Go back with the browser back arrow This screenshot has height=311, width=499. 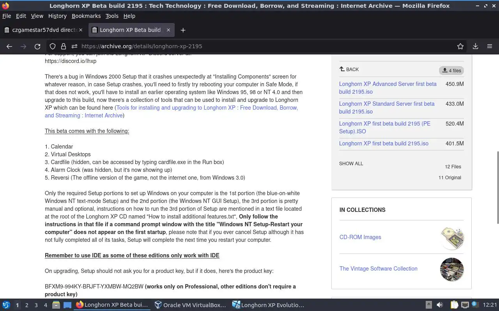coord(9,46)
